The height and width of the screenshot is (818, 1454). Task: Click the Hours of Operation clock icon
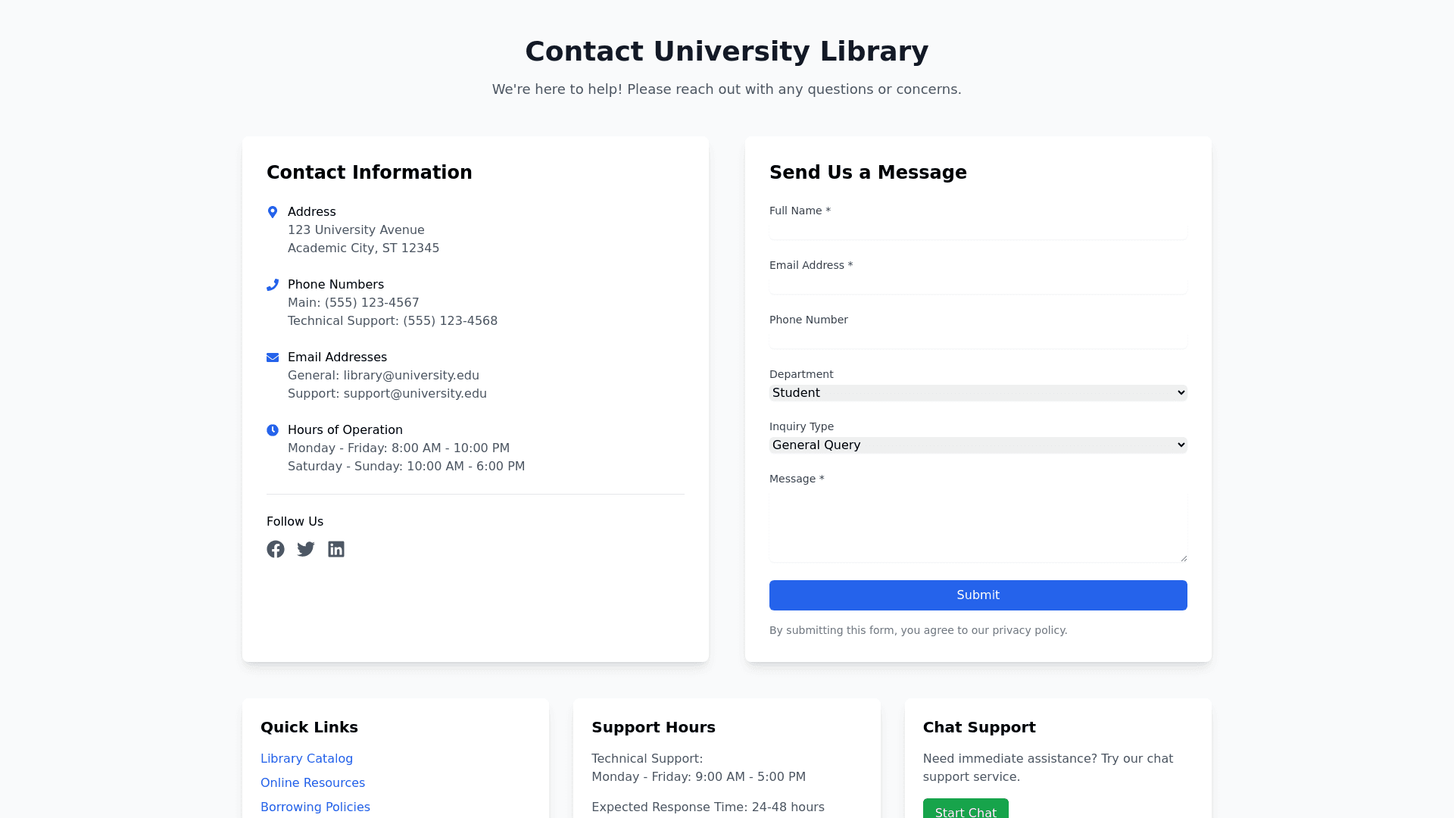click(x=273, y=430)
